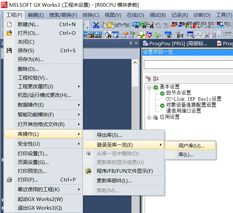Click the label-and-hand toolbar icon
The image size is (233, 213).
125,35
